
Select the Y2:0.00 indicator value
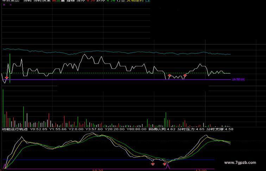pyautogui.click(x=76, y=129)
